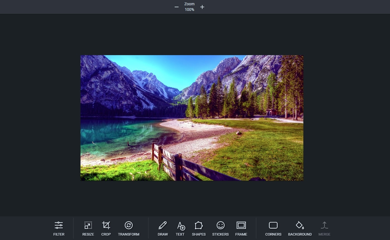Open the Filter tool
The image size is (390, 240).
[59, 229]
